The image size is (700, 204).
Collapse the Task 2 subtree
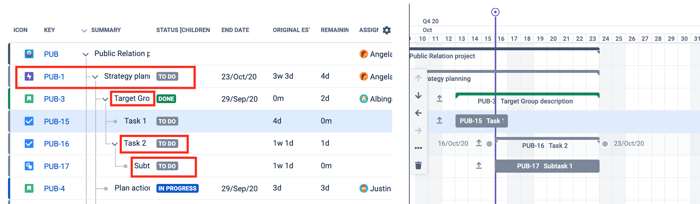click(115, 144)
